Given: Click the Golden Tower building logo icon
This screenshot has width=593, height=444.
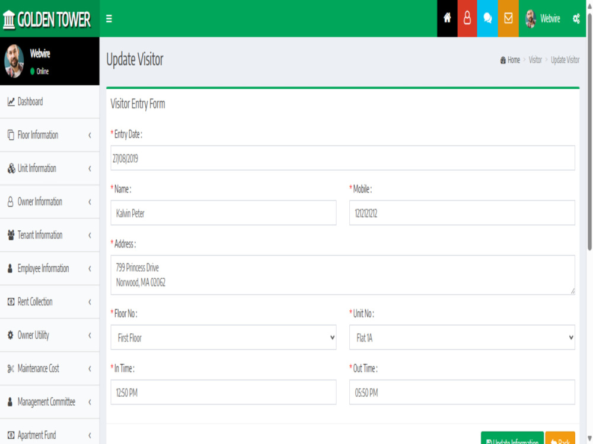Looking at the screenshot, I should point(9,20).
